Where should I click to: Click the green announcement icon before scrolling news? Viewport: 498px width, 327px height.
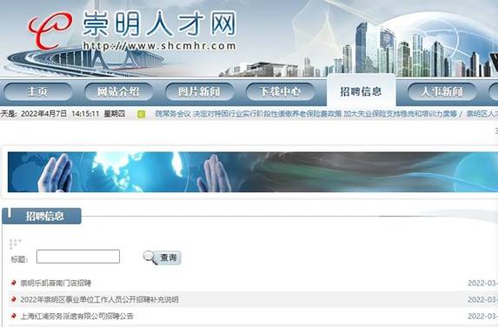(x=142, y=115)
